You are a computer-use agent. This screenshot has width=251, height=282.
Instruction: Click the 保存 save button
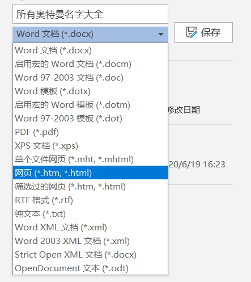[x=203, y=32]
